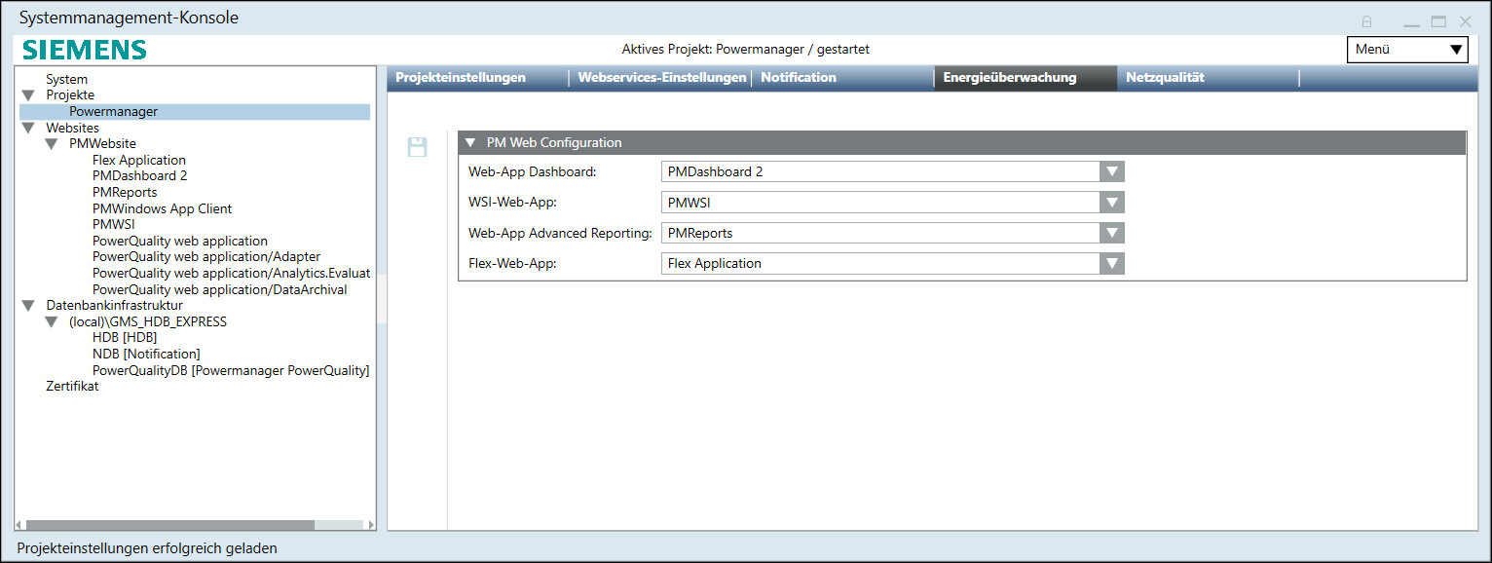The image size is (1492, 563).
Task: Click the lock icon in the title bar
Action: point(1366,20)
